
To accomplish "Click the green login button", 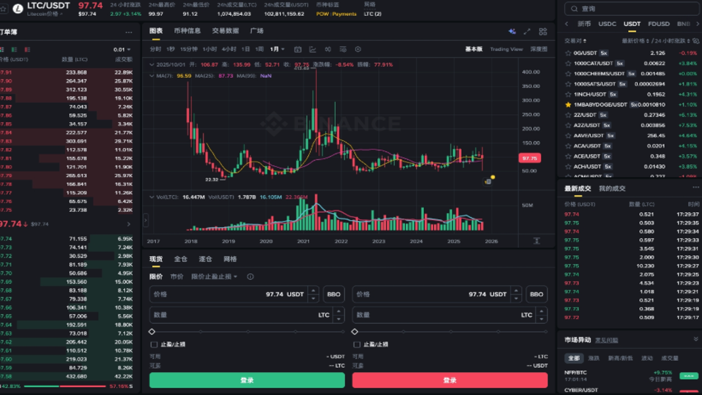I will [x=247, y=380].
